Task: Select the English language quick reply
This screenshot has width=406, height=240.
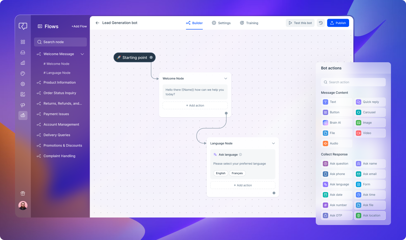Action: [221, 173]
